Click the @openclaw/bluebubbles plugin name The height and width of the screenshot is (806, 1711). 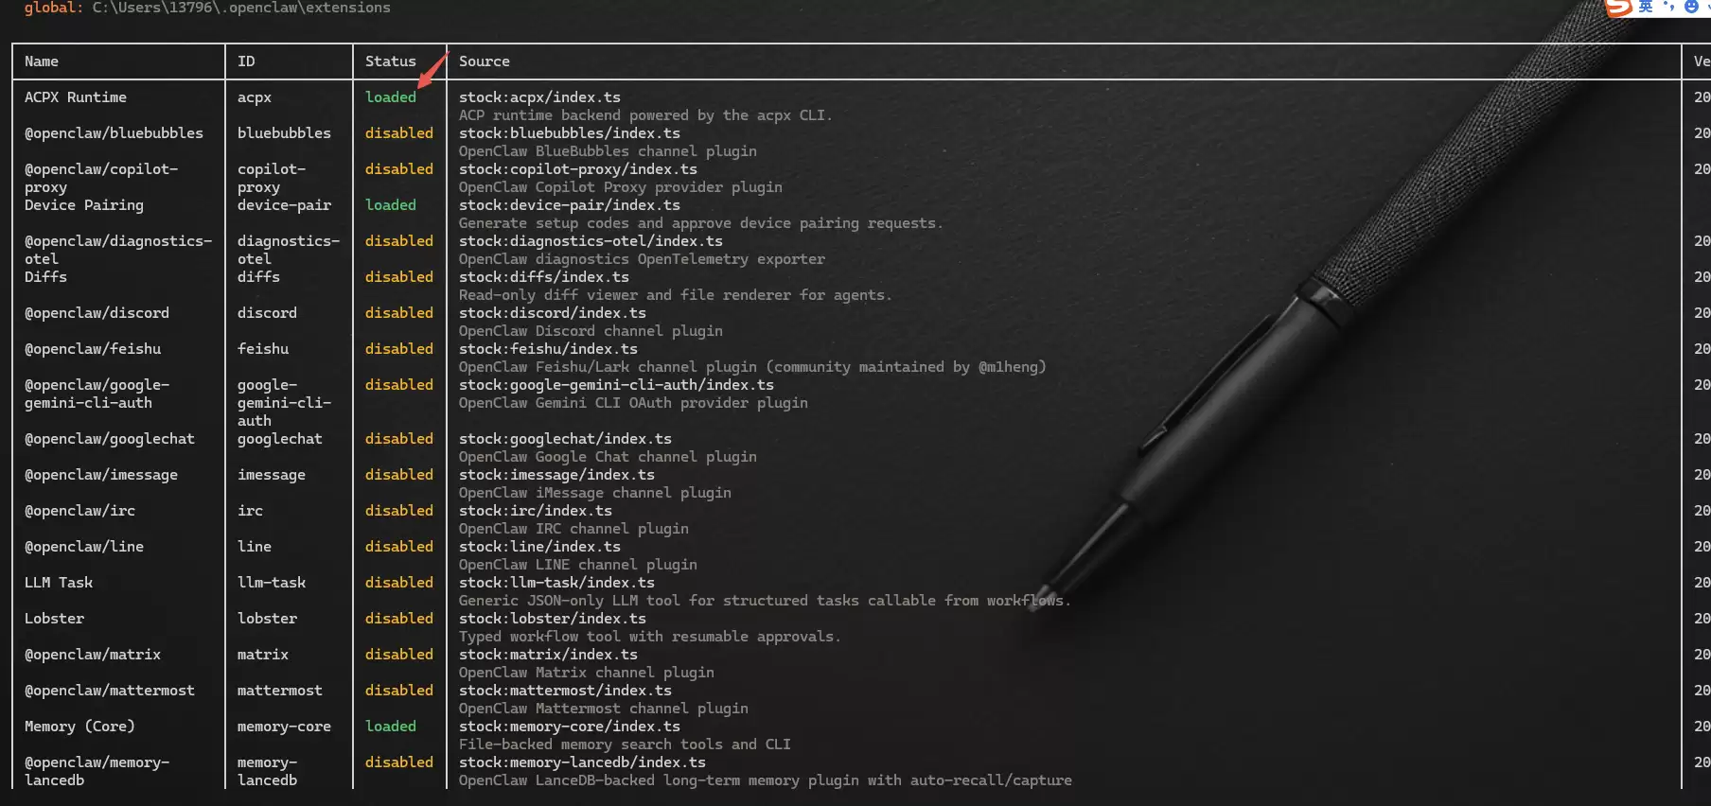point(114,133)
